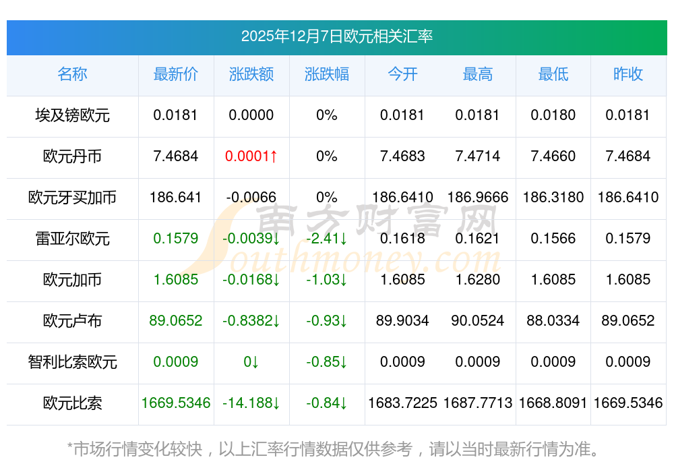674x470 pixels.
Task: Click the 欧元加币 row name
Action: coord(72,280)
